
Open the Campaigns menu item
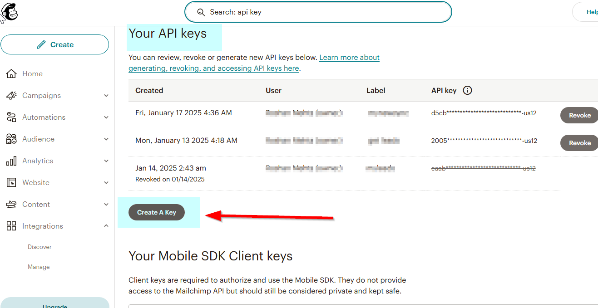[41, 95]
